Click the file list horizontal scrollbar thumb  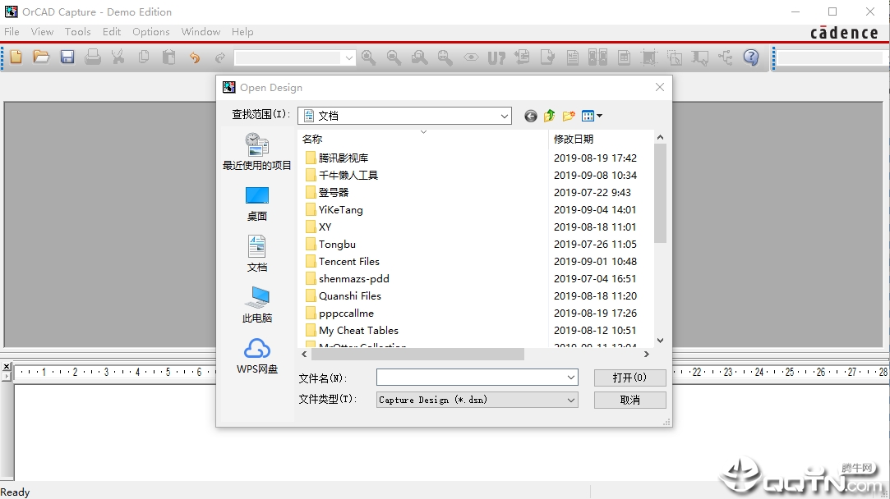pyautogui.click(x=417, y=355)
